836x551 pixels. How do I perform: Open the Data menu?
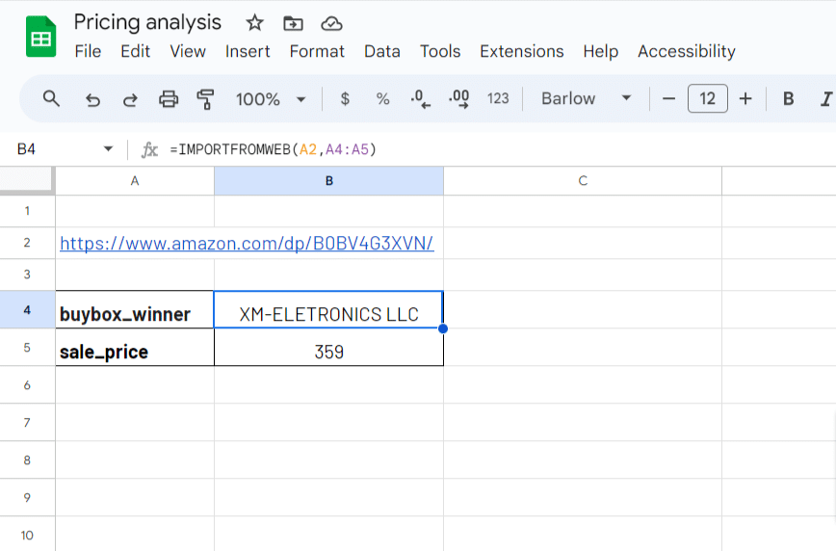(381, 51)
